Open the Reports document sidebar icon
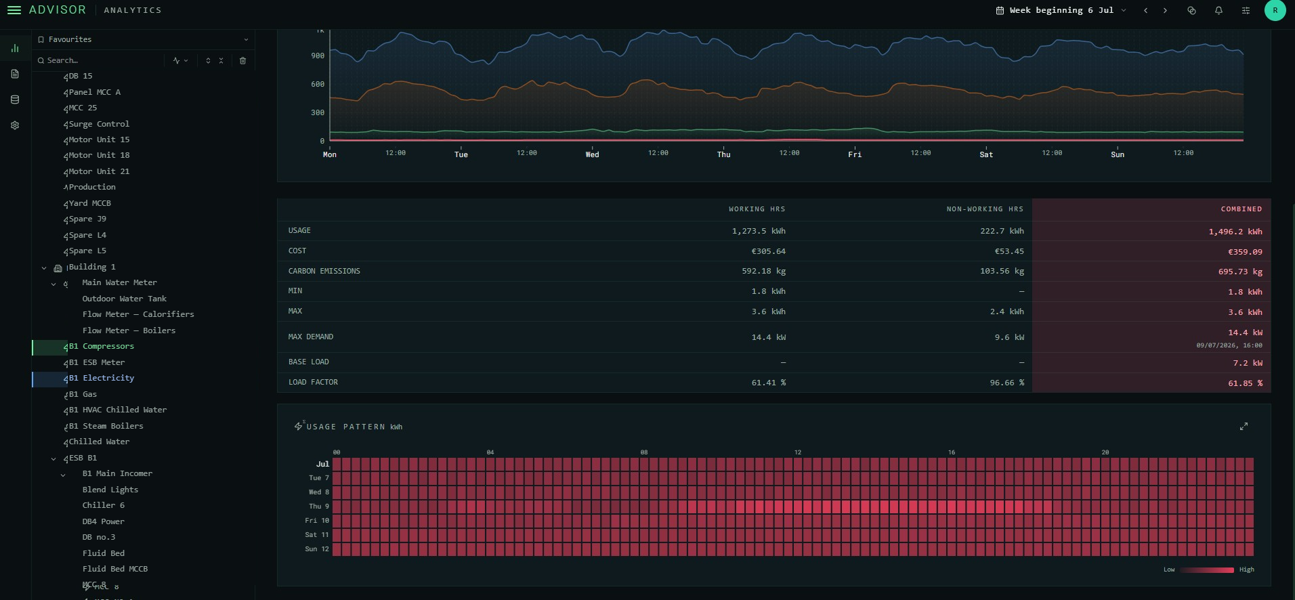This screenshot has height=600, width=1295. pyautogui.click(x=15, y=74)
